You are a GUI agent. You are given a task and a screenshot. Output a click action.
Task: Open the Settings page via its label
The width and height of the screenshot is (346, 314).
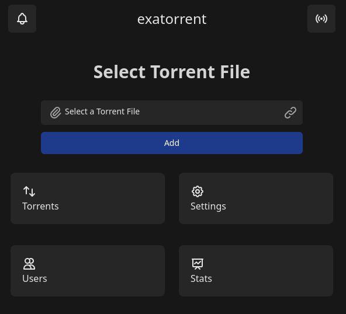[208, 207]
